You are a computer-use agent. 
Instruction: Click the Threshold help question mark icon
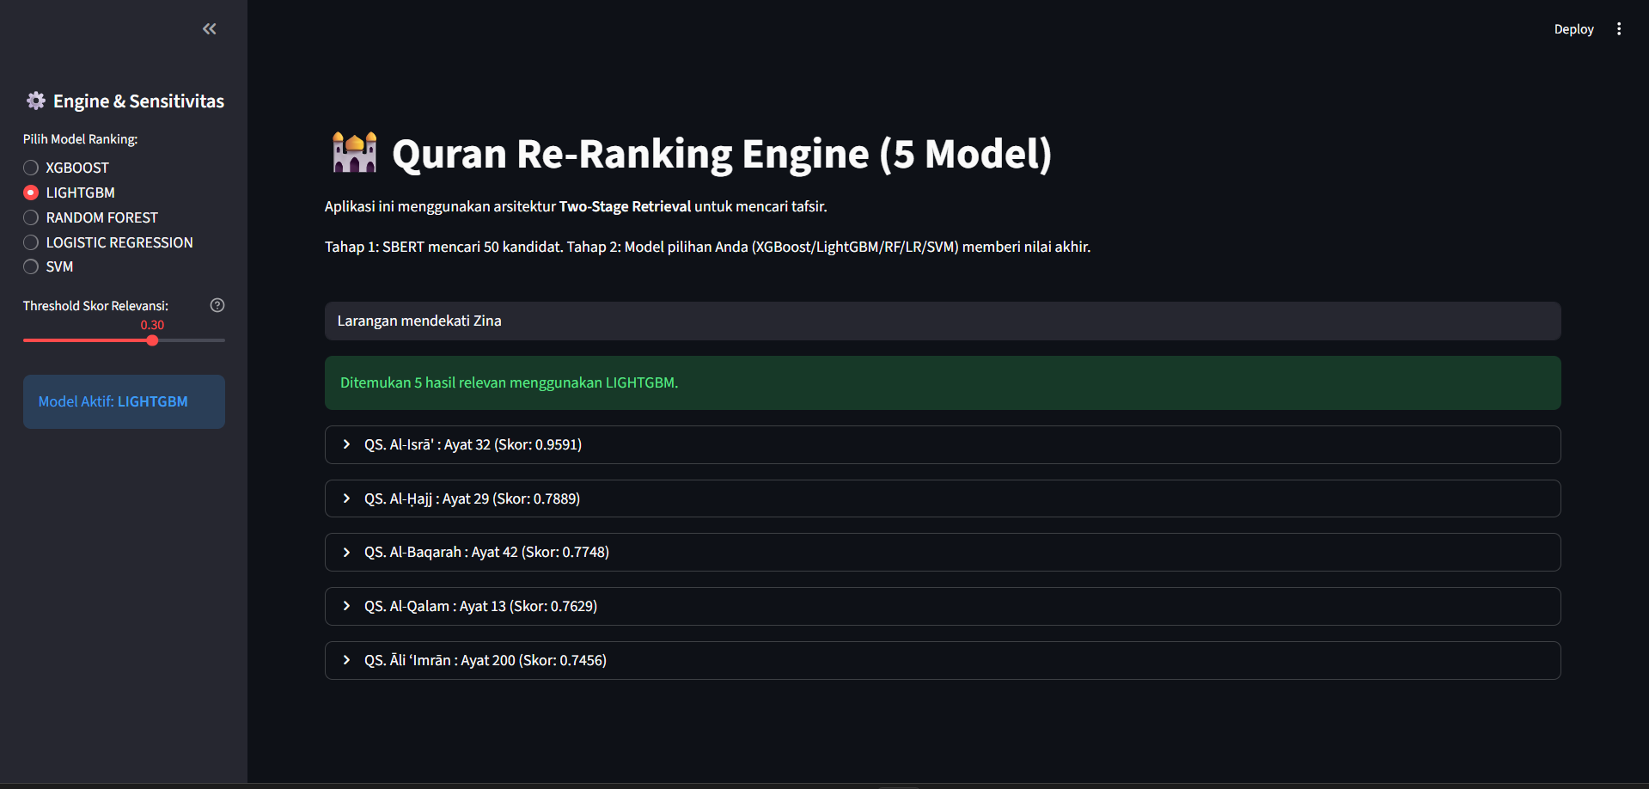(x=217, y=305)
